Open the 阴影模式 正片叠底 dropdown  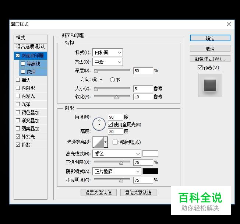pyautogui.click(x=117, y=171)
